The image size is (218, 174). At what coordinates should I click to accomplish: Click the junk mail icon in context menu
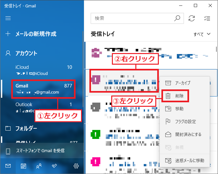(x=168, y=160)
